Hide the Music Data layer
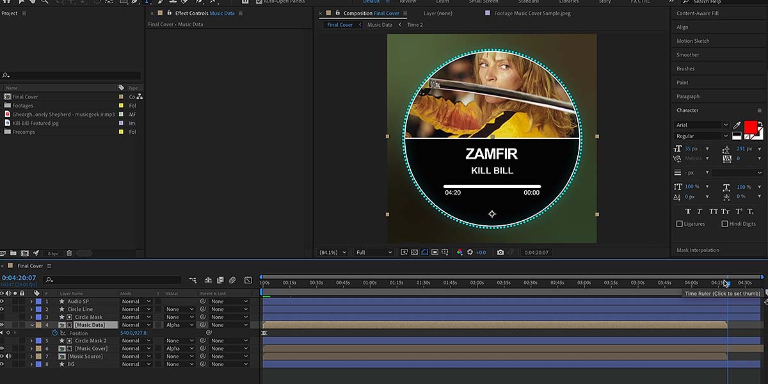The height and width of the screenshot is (384, 768). tap(3, 325)
